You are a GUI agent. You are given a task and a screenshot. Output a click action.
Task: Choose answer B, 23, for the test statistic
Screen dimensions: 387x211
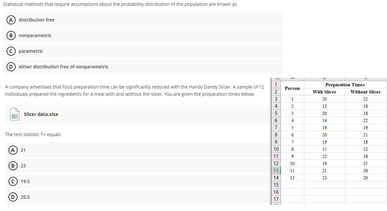coord(13,165)
